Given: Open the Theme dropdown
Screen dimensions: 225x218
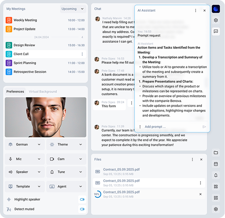Looking at the screenshot, I should 66,145.
